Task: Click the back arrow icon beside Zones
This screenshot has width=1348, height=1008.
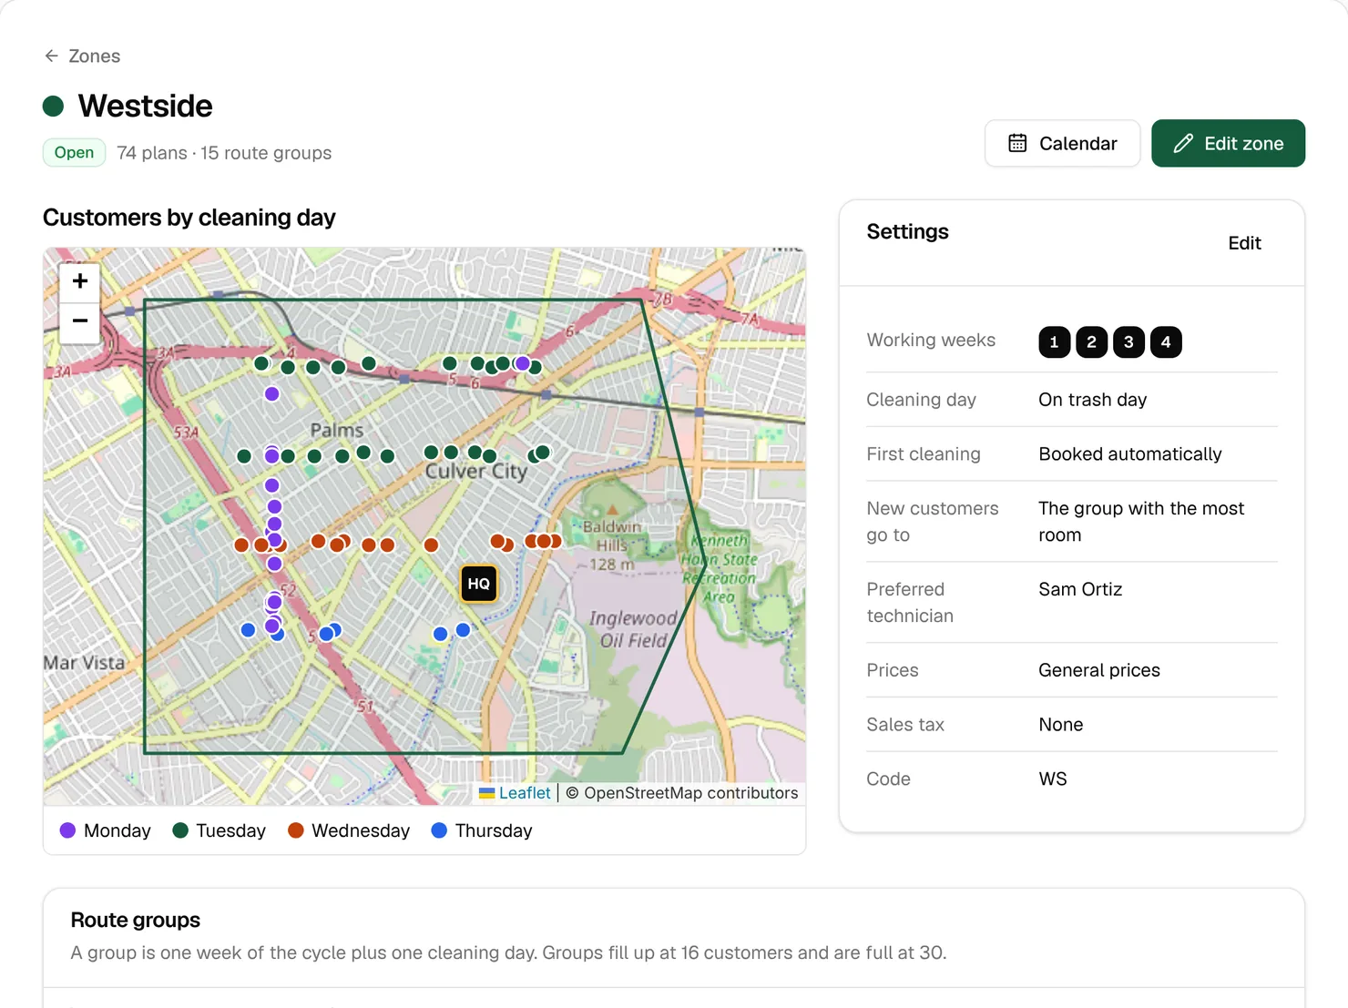Action: click(52, 56)
